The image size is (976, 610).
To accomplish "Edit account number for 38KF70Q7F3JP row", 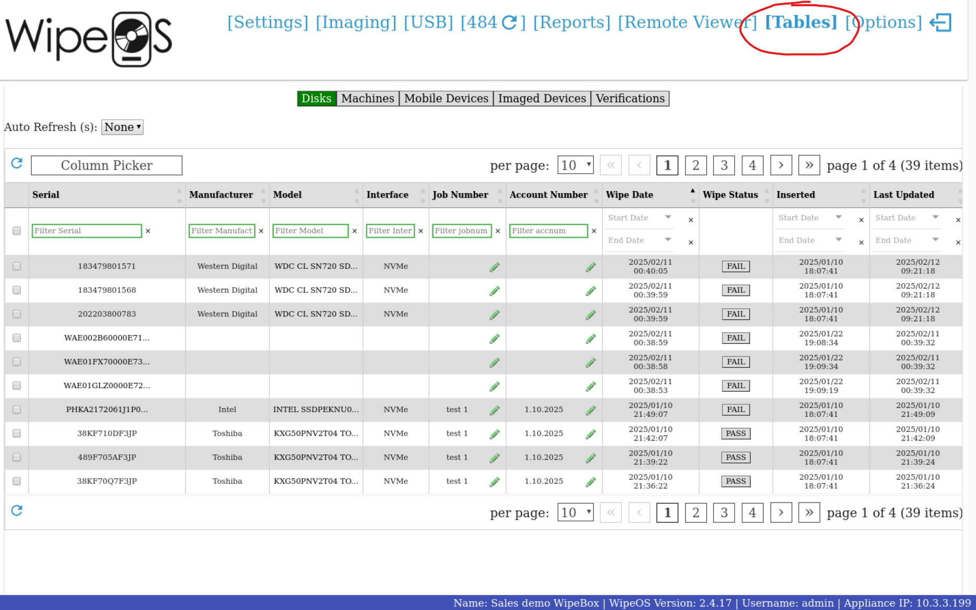I will 591,482.
